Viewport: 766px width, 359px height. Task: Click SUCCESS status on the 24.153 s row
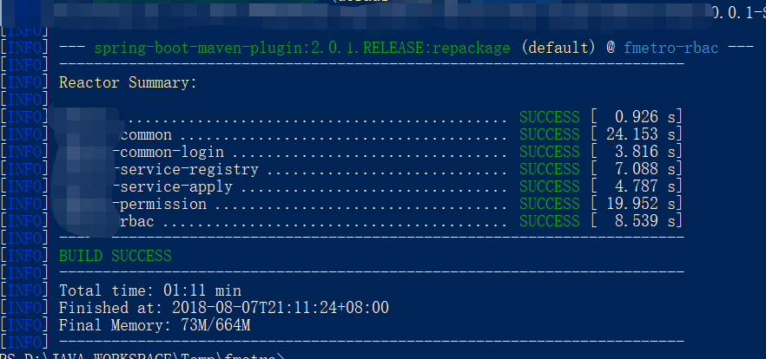coord(549,134)
